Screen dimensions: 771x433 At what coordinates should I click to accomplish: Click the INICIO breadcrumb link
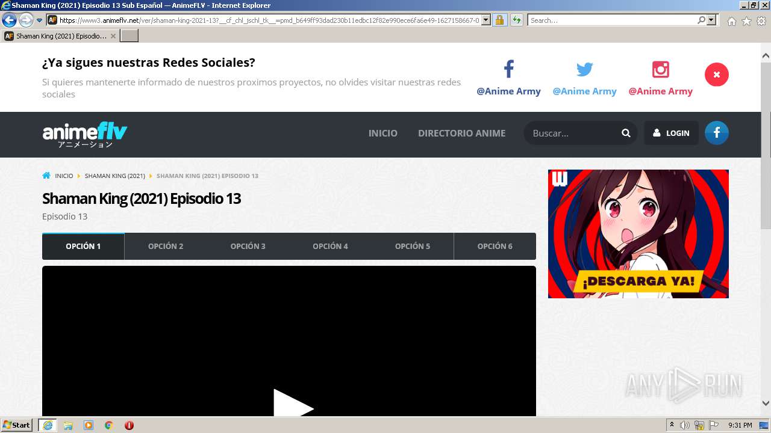(x=64, y=176)
